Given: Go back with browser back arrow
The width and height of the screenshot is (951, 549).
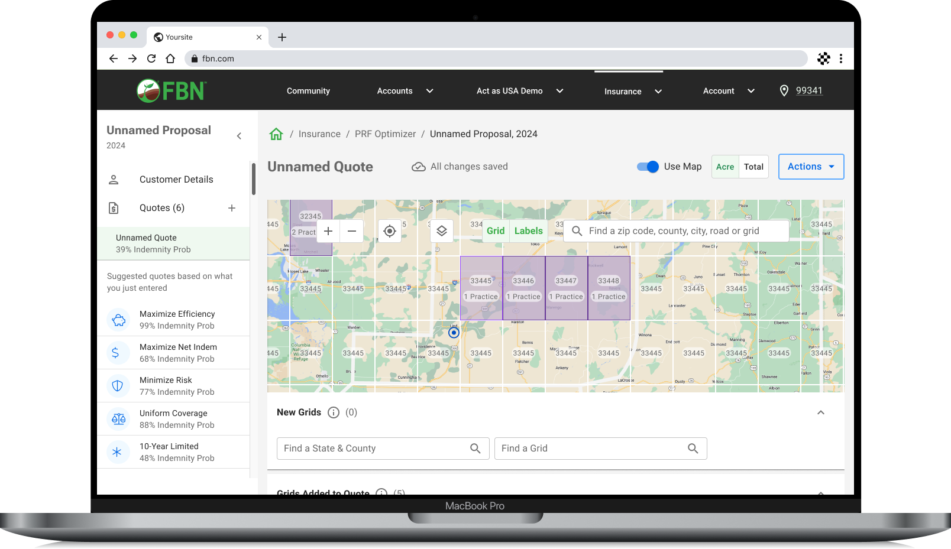Looking at the screenshot, I should pyautogui.click(x=114, y=59).
